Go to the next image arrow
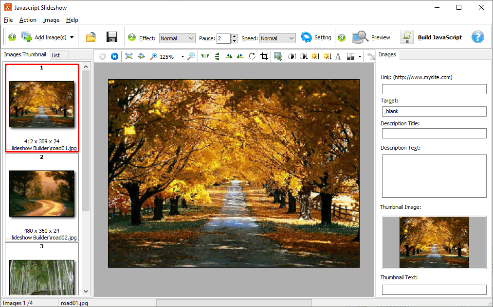 click(x=114, y=56)
